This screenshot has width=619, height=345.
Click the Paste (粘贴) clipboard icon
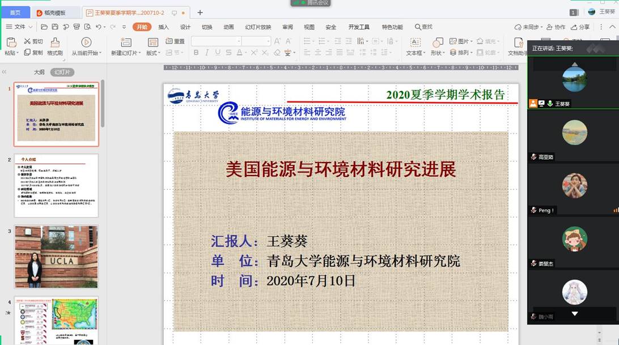tap(11, 42)
